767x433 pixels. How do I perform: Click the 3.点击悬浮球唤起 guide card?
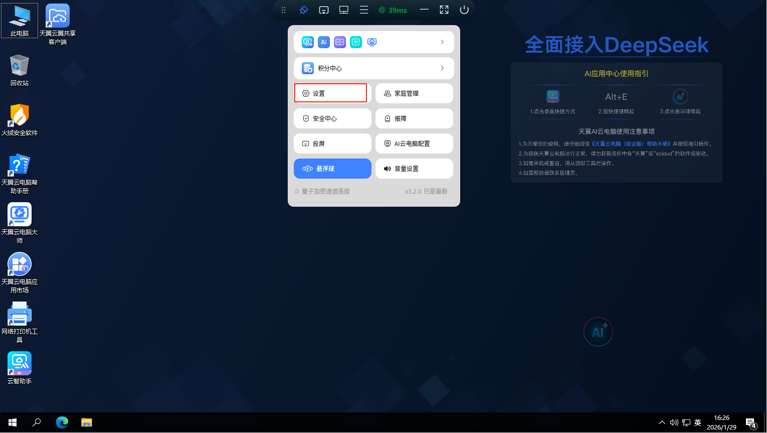pos(680,102)
